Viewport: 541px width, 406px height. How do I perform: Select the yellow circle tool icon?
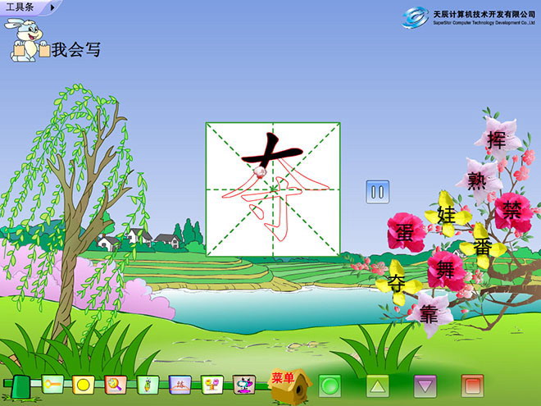tap(83, 384)
